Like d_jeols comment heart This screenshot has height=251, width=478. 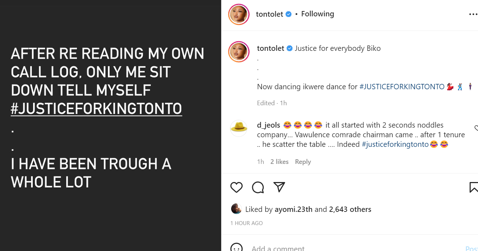pyautogui.click(x=476, y=128)
